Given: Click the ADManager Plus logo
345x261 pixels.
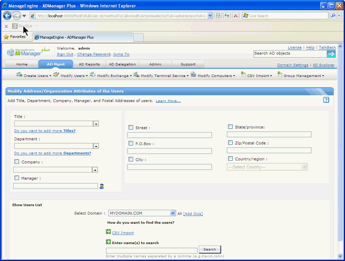Looking at the screenshot, I should click(28, 52).
